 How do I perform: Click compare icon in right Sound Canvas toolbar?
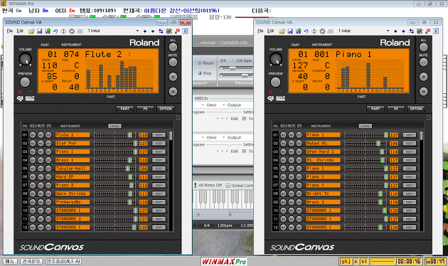314,31
